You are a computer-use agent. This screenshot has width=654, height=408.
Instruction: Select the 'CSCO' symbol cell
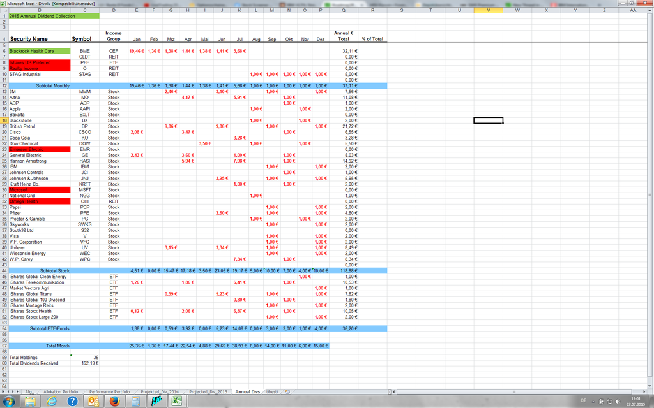point(85,132)
